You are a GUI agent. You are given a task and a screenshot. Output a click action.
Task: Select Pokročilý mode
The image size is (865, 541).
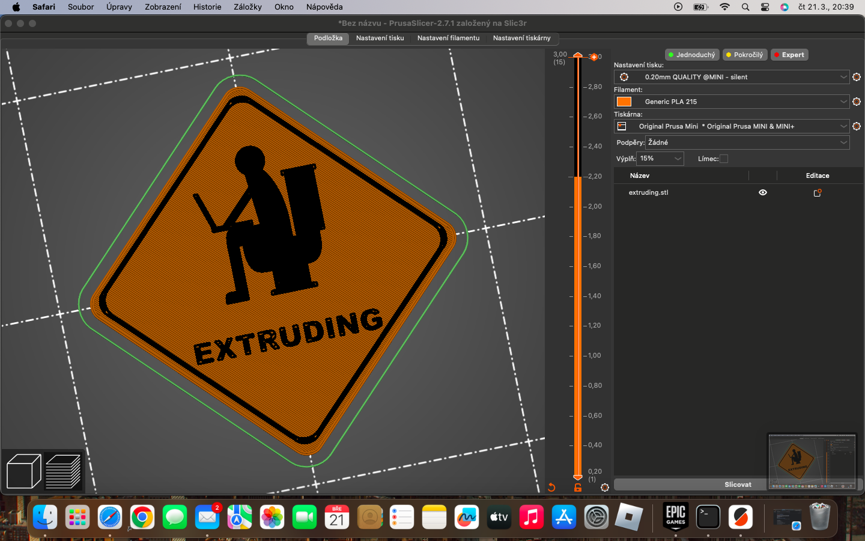click(x=745, y=55)
